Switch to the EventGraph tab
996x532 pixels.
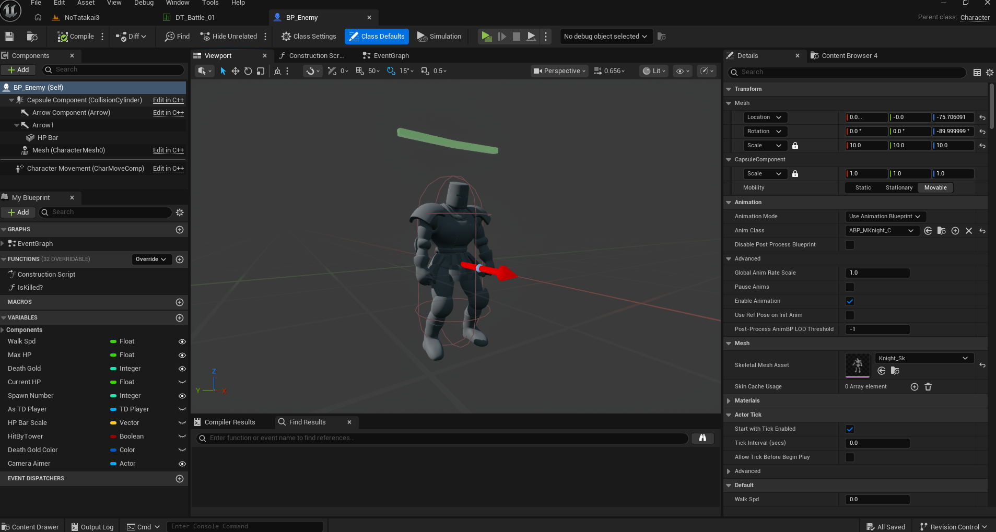(x=386, y=56)
